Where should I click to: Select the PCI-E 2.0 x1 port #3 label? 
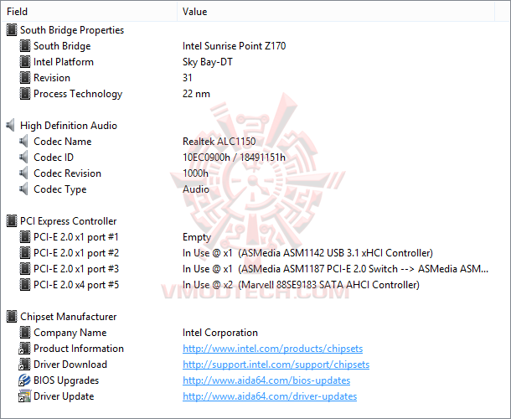click(76, 269)
